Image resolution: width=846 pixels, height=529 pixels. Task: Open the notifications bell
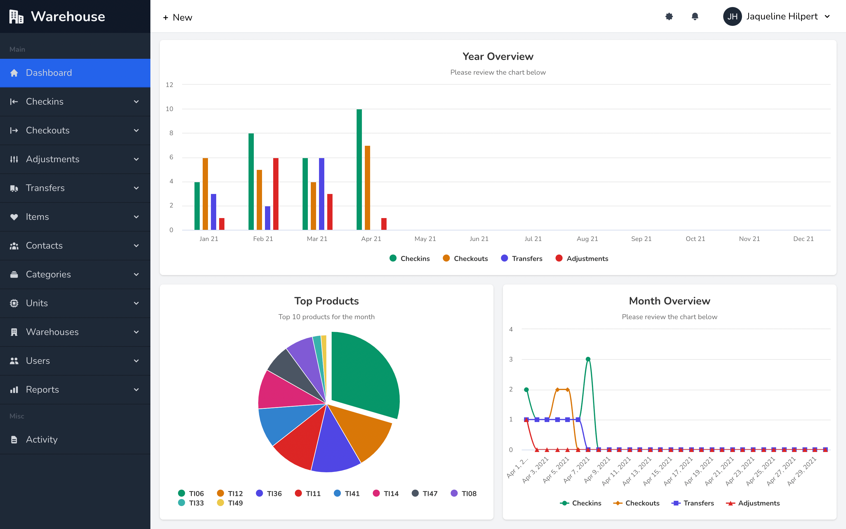click(x=694, y=16)
